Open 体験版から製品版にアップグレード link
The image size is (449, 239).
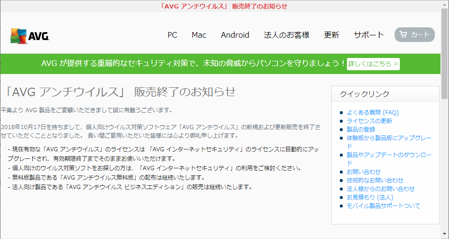pos(389,142)
